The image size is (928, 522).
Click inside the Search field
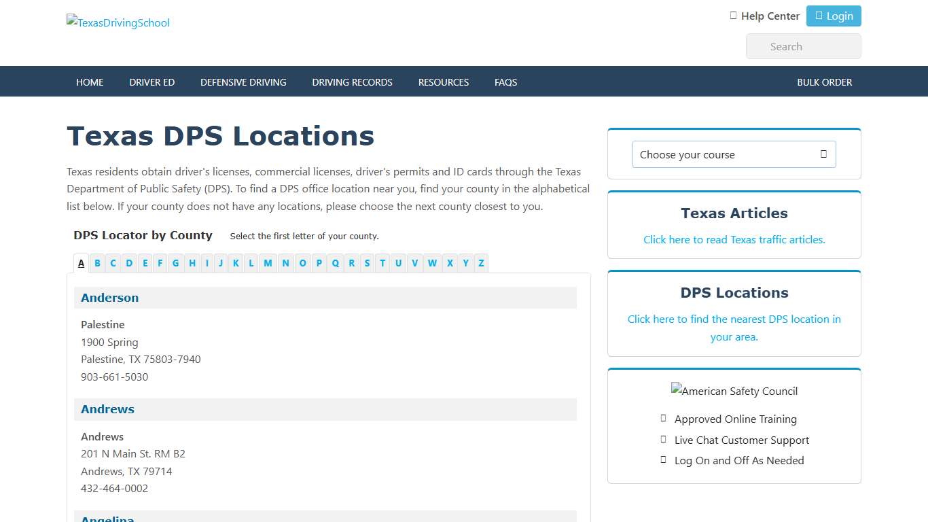click(803, 46)
